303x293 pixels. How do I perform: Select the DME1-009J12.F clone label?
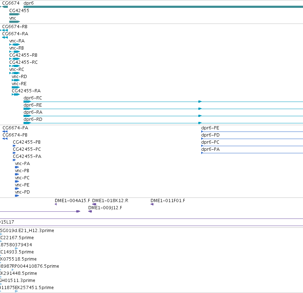click(105, 208)
